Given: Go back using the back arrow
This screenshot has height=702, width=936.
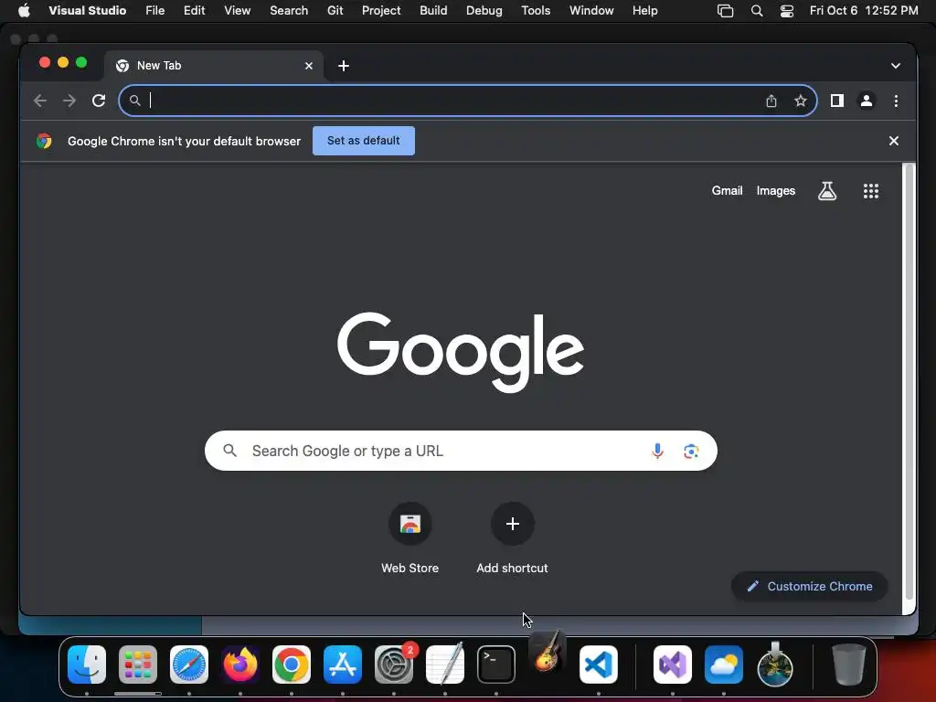Looking at the screenshot, I should (40, 101).
